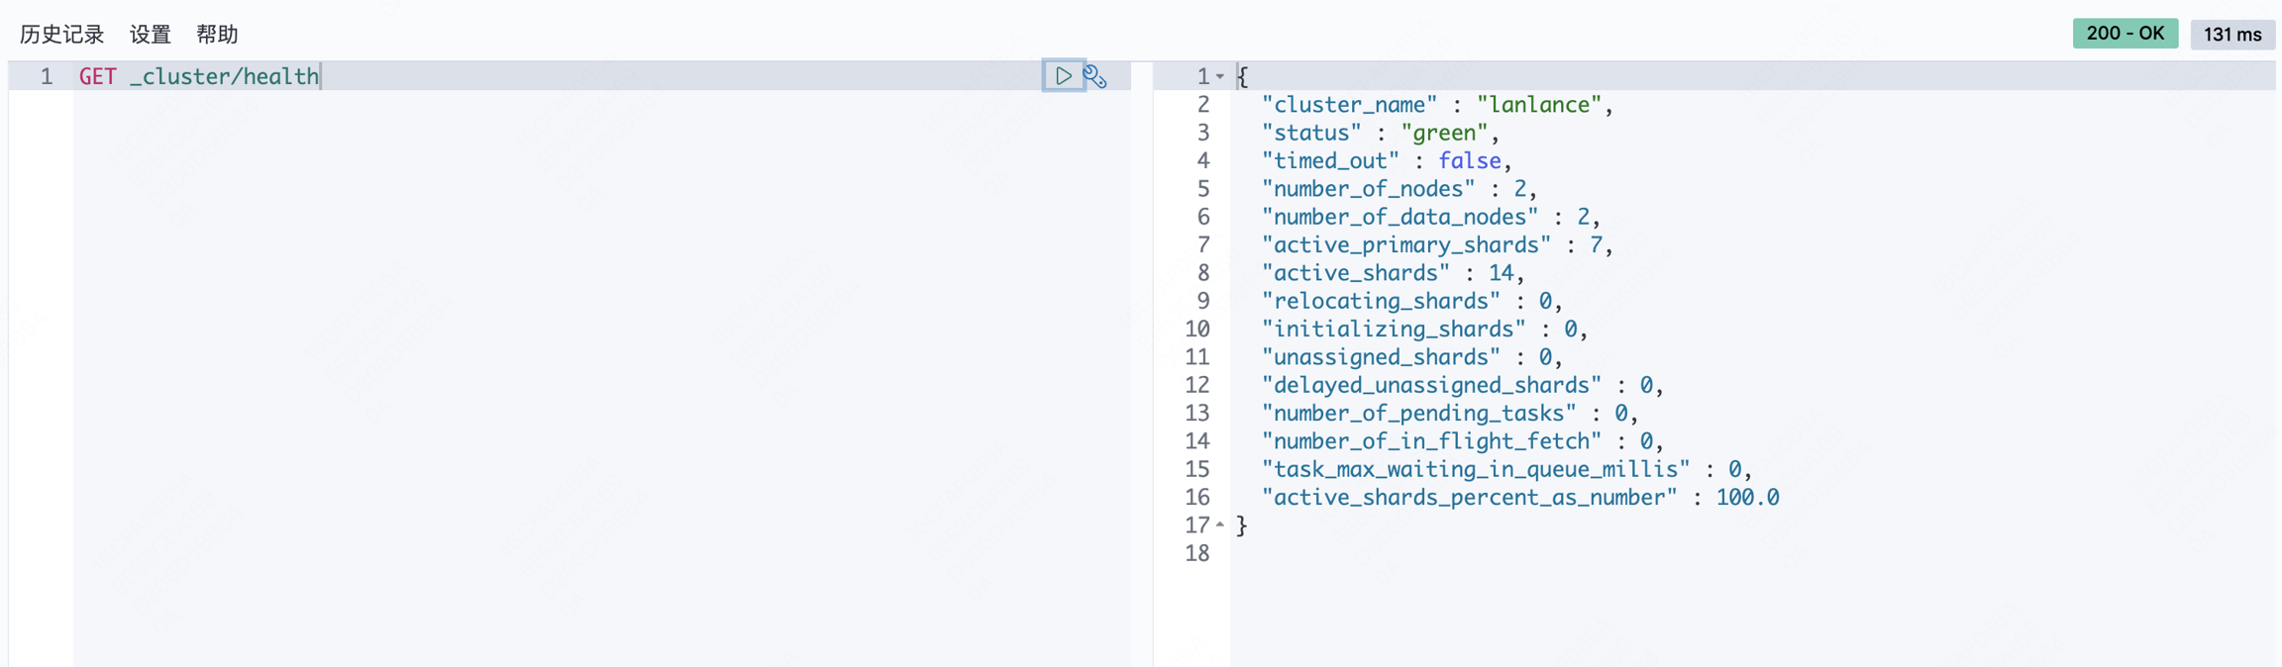The width and height of the screenshot is (2282, 667).
Task: Click the send request play icon
Action: (1063, 76)
